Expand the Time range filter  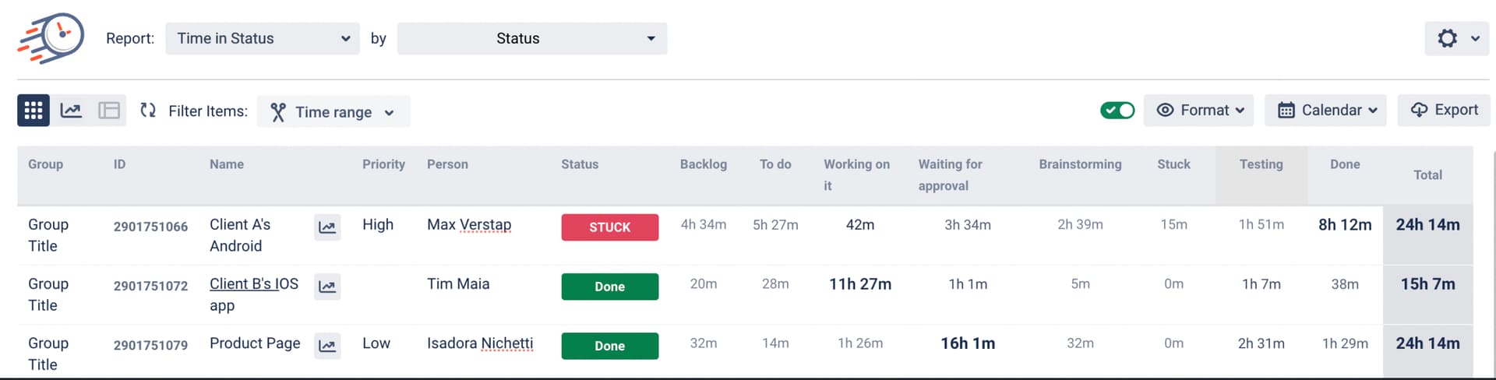pyautogui.click(x=333, y=111)
